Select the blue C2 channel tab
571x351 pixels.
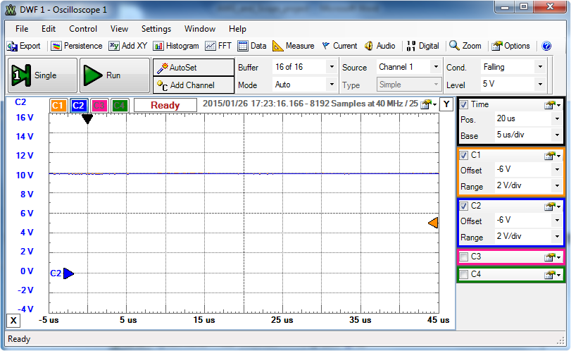tap(78, 106)
